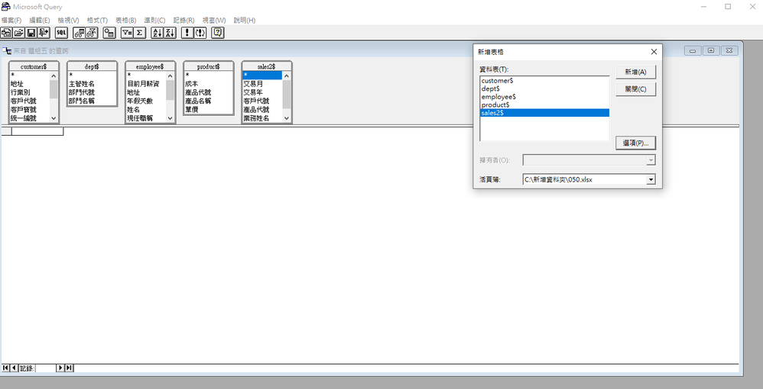The height and width of the screenshot is (389, 763).
Task: Click the 新增(A) button in dialog
Action: [635, 72]
